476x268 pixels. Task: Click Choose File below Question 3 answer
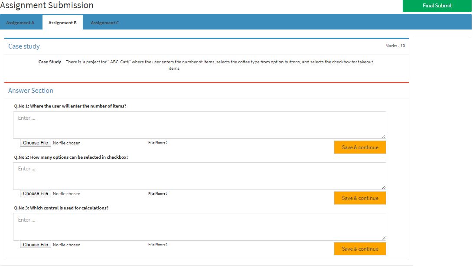click(x=36, y=245)
